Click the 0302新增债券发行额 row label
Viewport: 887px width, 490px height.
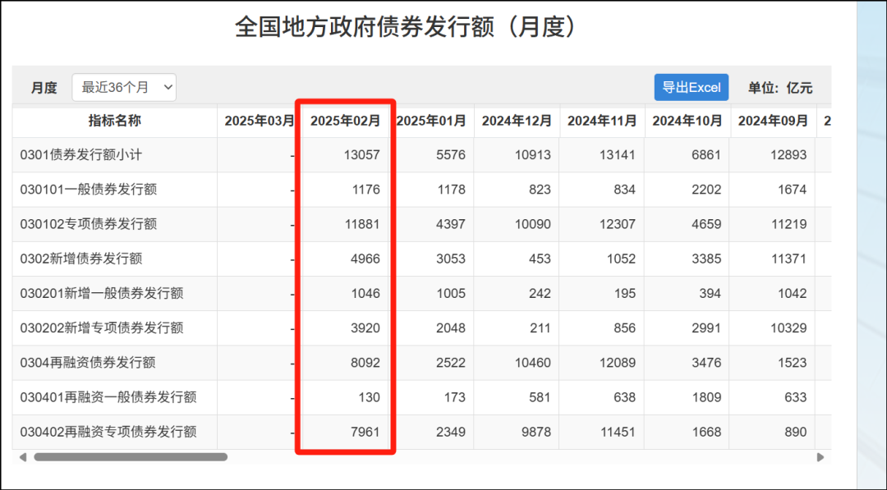tap(81, 259)
